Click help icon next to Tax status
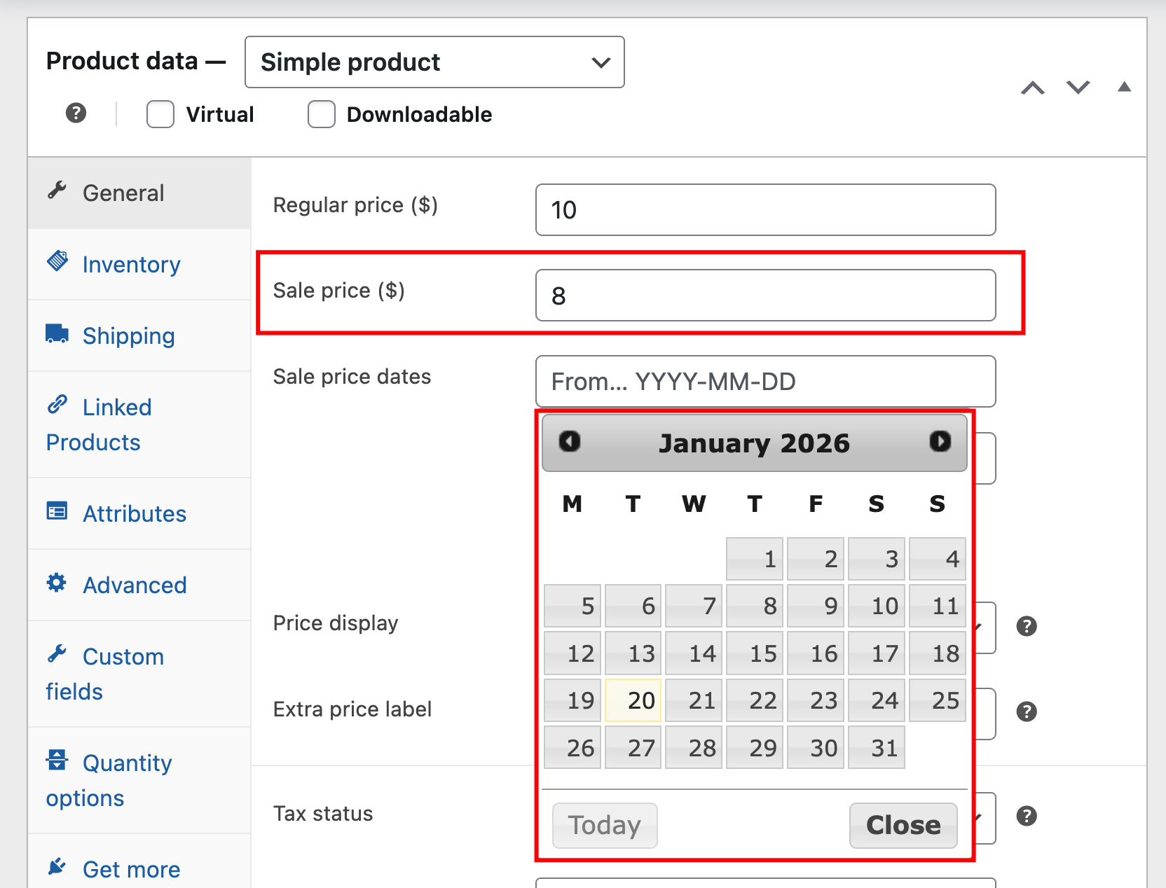 click(1027, 816)
